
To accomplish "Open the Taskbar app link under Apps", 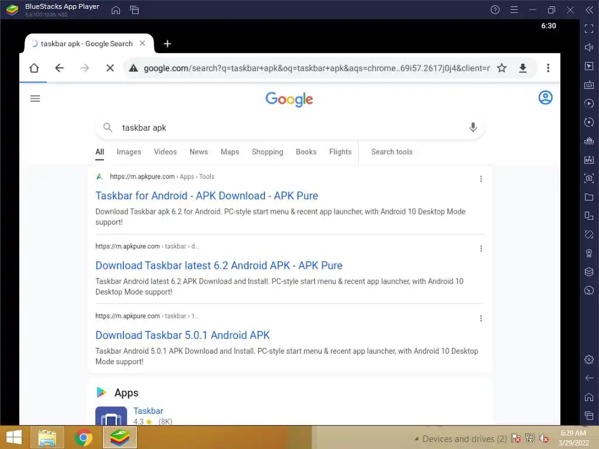I will coord(148,411).
